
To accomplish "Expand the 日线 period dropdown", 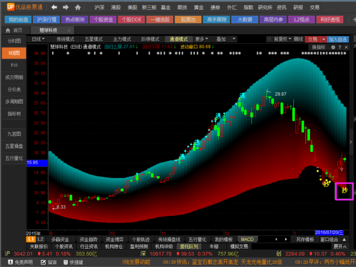I will 38,39.
